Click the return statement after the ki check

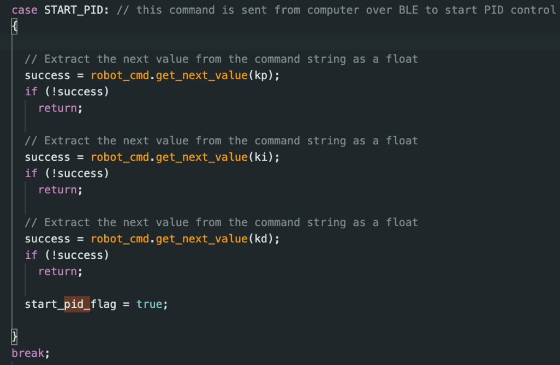[58, 190]
